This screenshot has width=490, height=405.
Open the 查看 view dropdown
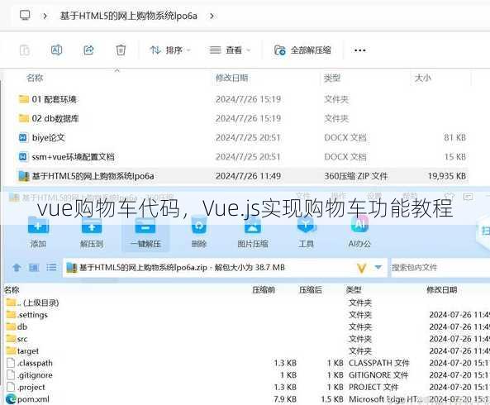coord(230,50)
